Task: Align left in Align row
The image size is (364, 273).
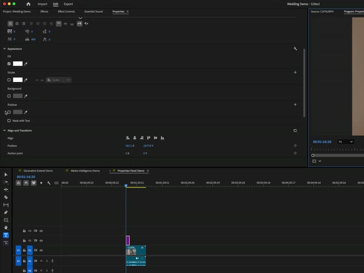Action: point(127,138)
